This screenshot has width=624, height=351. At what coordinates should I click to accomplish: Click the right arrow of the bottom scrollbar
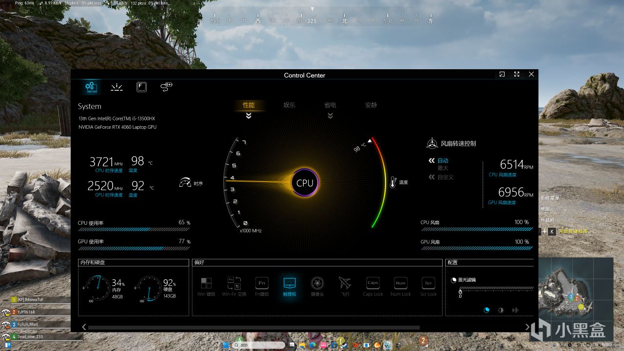pyautogui.click(x=527, y=327)
